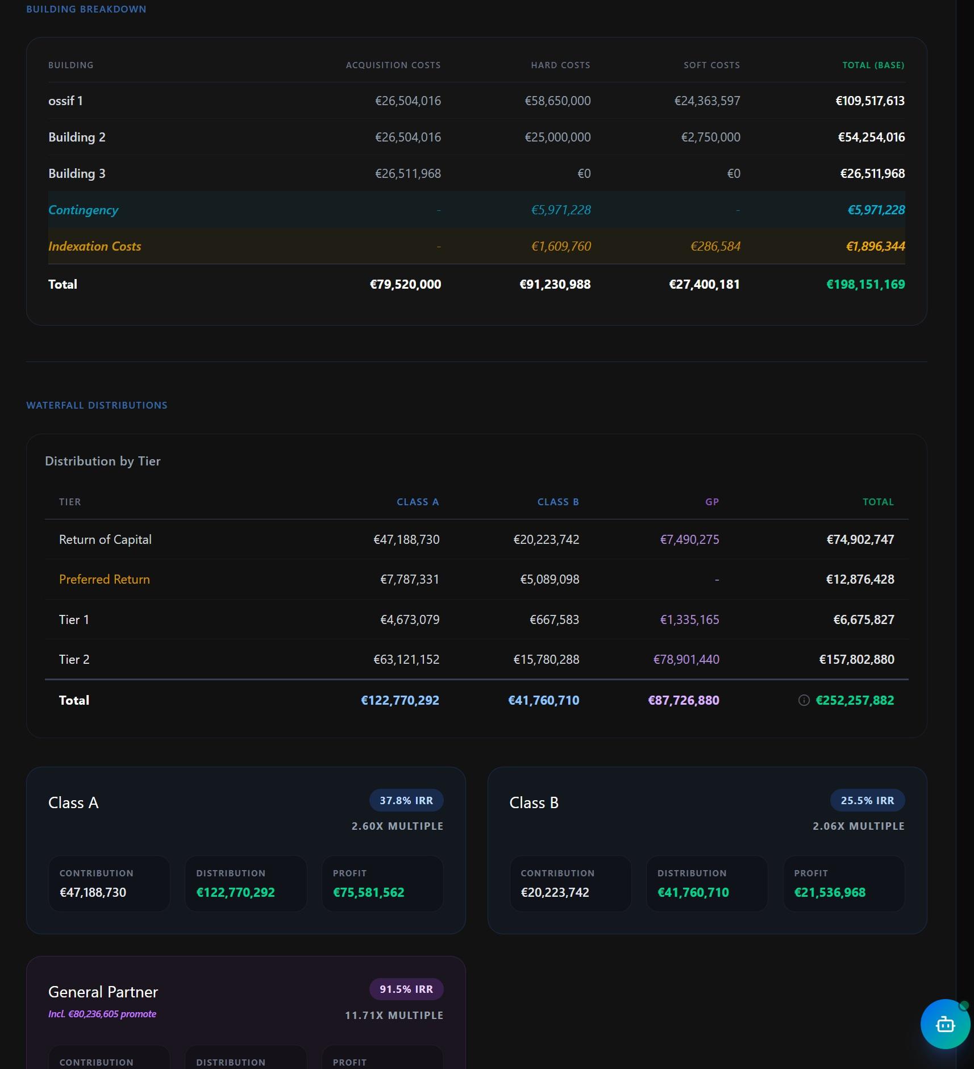Click the info icon beside €252,257,882
974x1069 pixels.
click(804, 700)
